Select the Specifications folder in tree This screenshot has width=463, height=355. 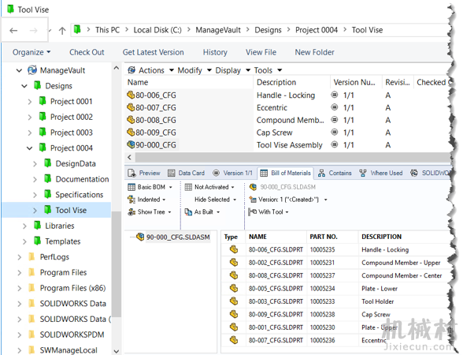pyautogui.click(x=79, y=195)
